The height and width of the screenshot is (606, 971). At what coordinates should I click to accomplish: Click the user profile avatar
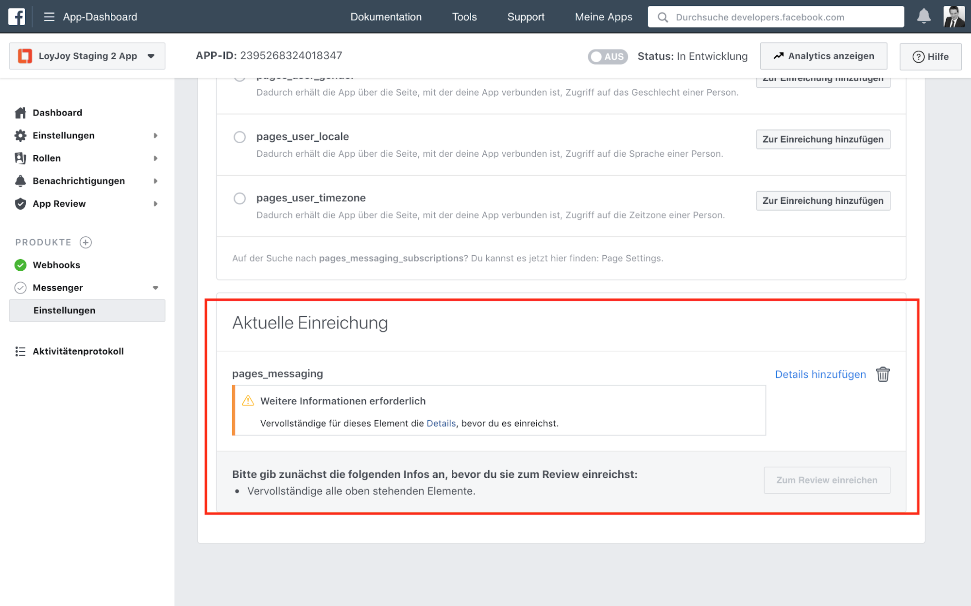coord(954,16)
